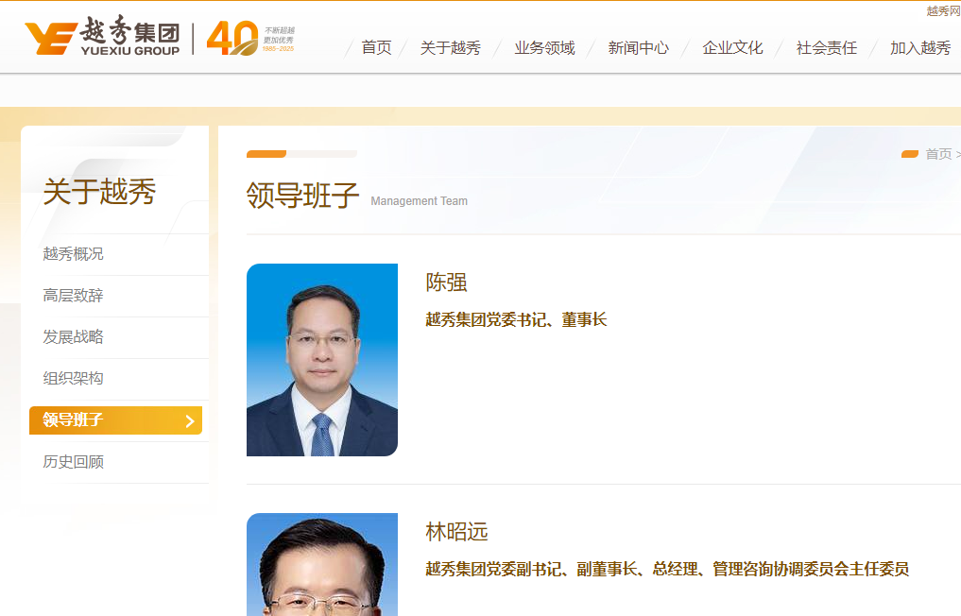This screenshot has height=616, width=961.
Task: Click the 40th anniversary logo
Action: tap(250, 38)
